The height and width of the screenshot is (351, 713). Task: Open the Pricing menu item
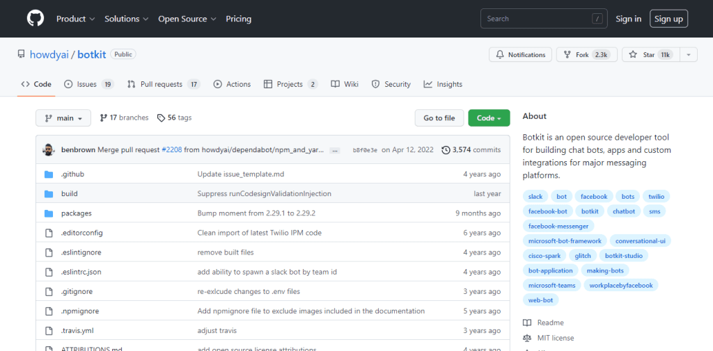click(238, 19)
